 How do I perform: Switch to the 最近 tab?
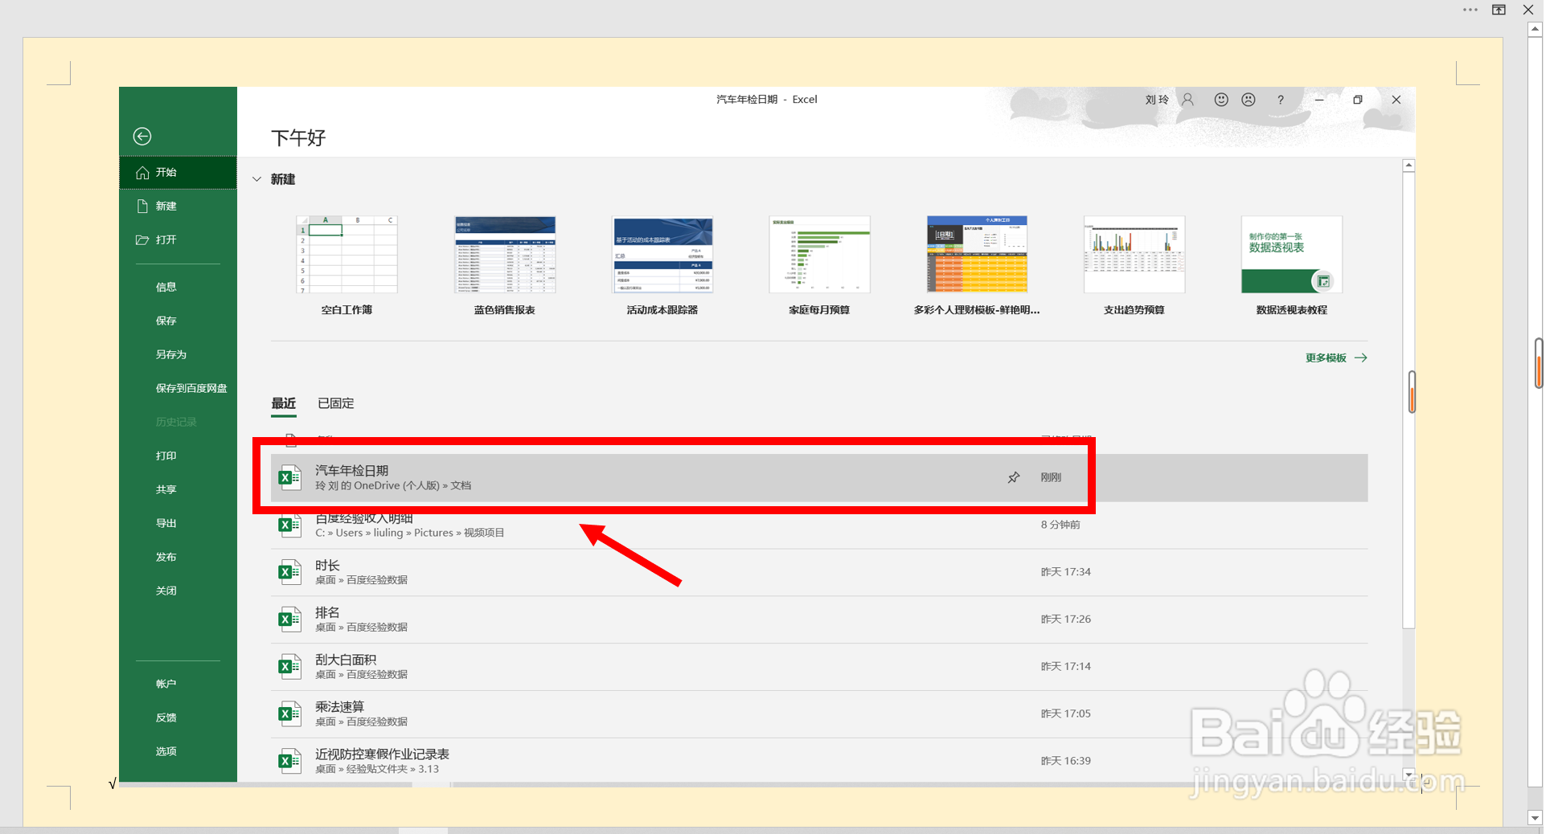click(284, 403)
